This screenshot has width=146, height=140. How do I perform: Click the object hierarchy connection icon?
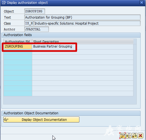[135, 136]
